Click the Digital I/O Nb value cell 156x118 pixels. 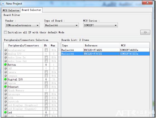pos(46,79)
